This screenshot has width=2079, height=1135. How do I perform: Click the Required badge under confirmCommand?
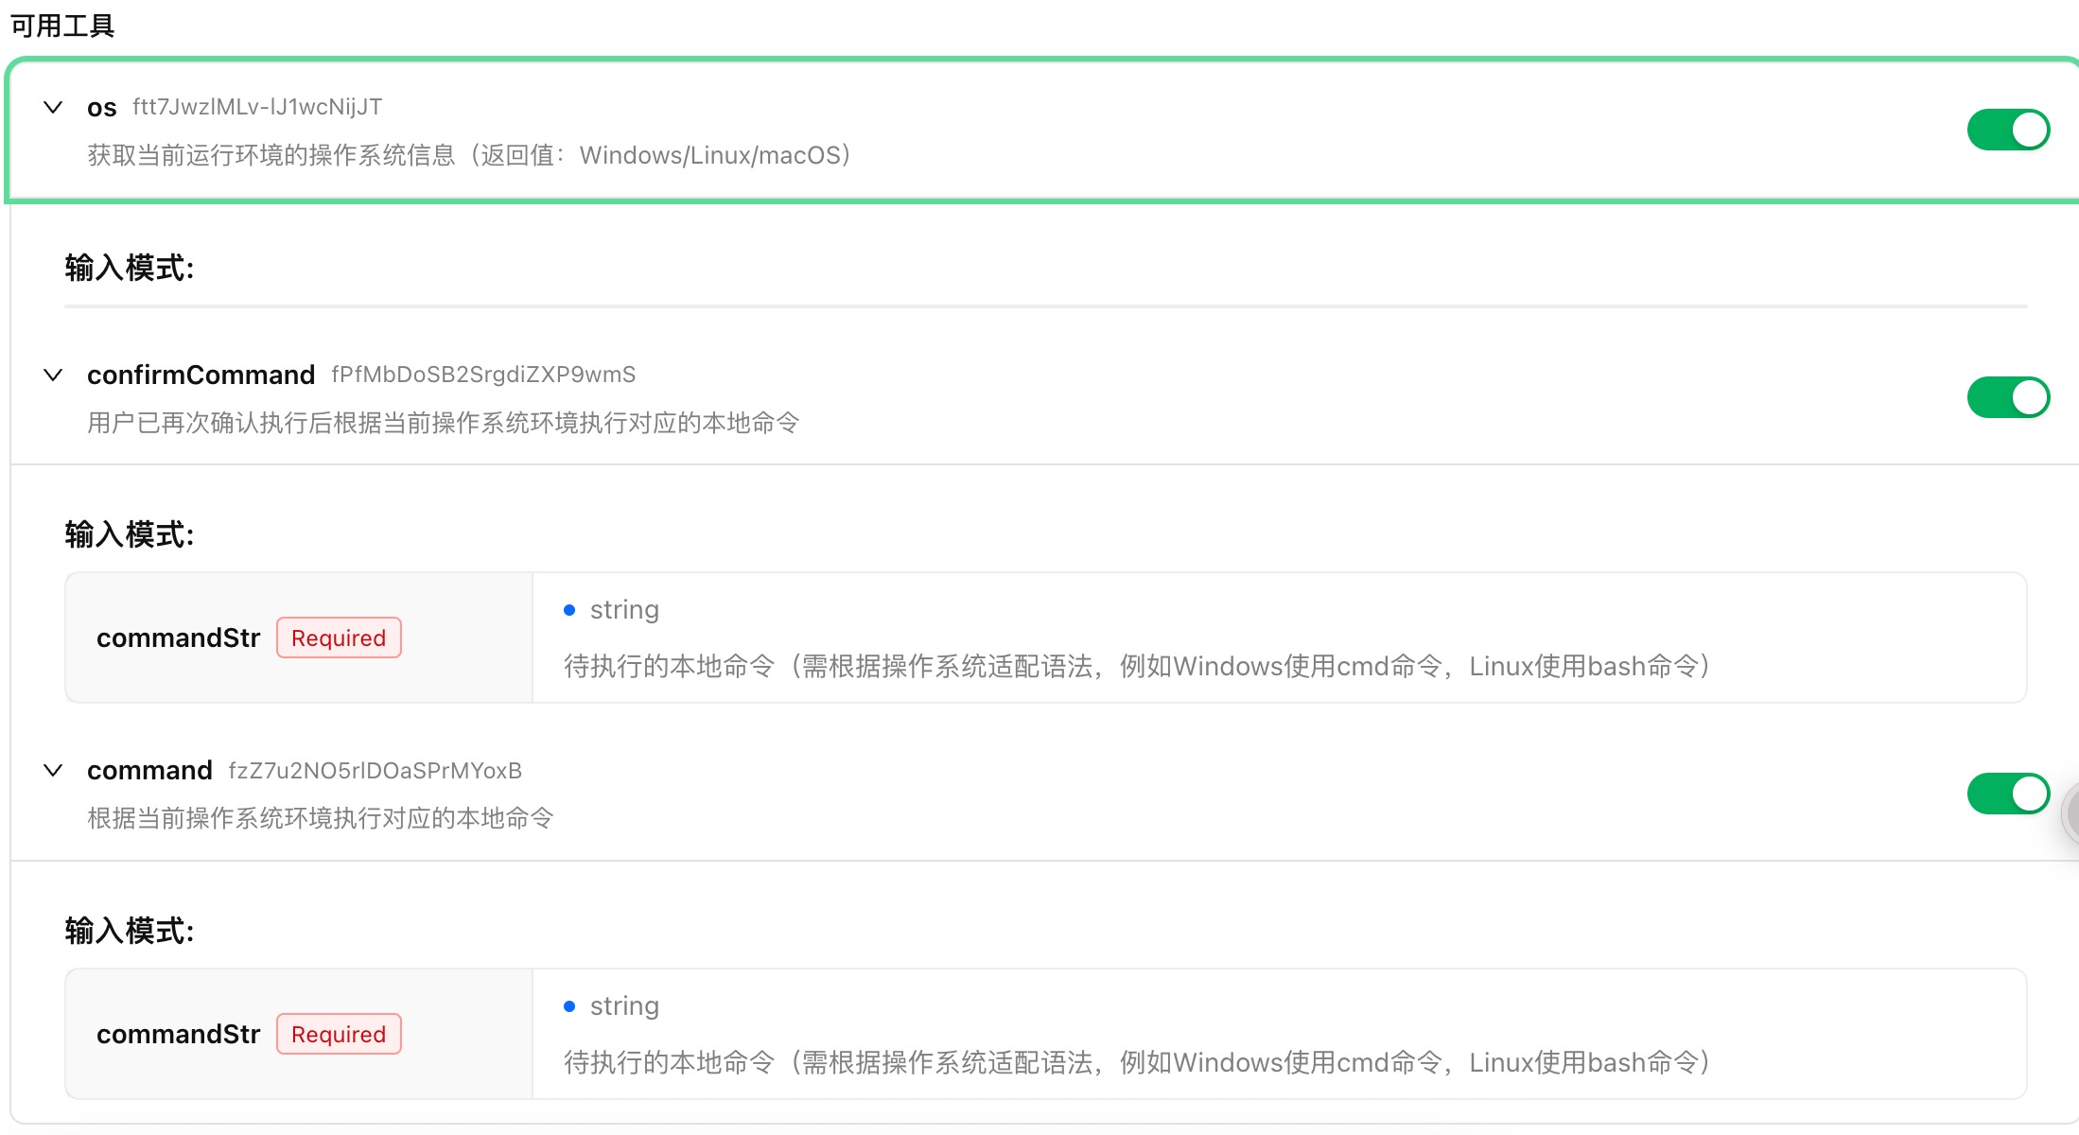tap(339, 637)
